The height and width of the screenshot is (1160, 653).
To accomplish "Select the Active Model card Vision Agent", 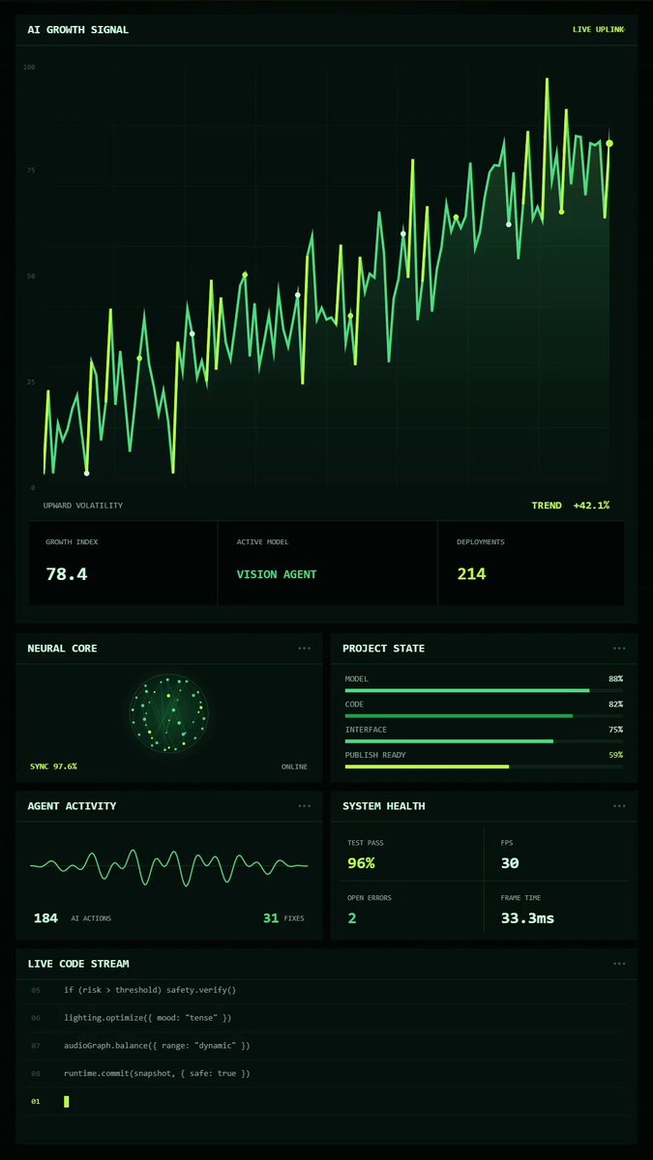I will 328,564.
